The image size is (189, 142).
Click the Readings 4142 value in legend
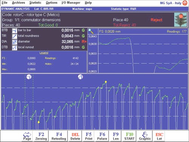pyautogui.click(x=76, y=58)
